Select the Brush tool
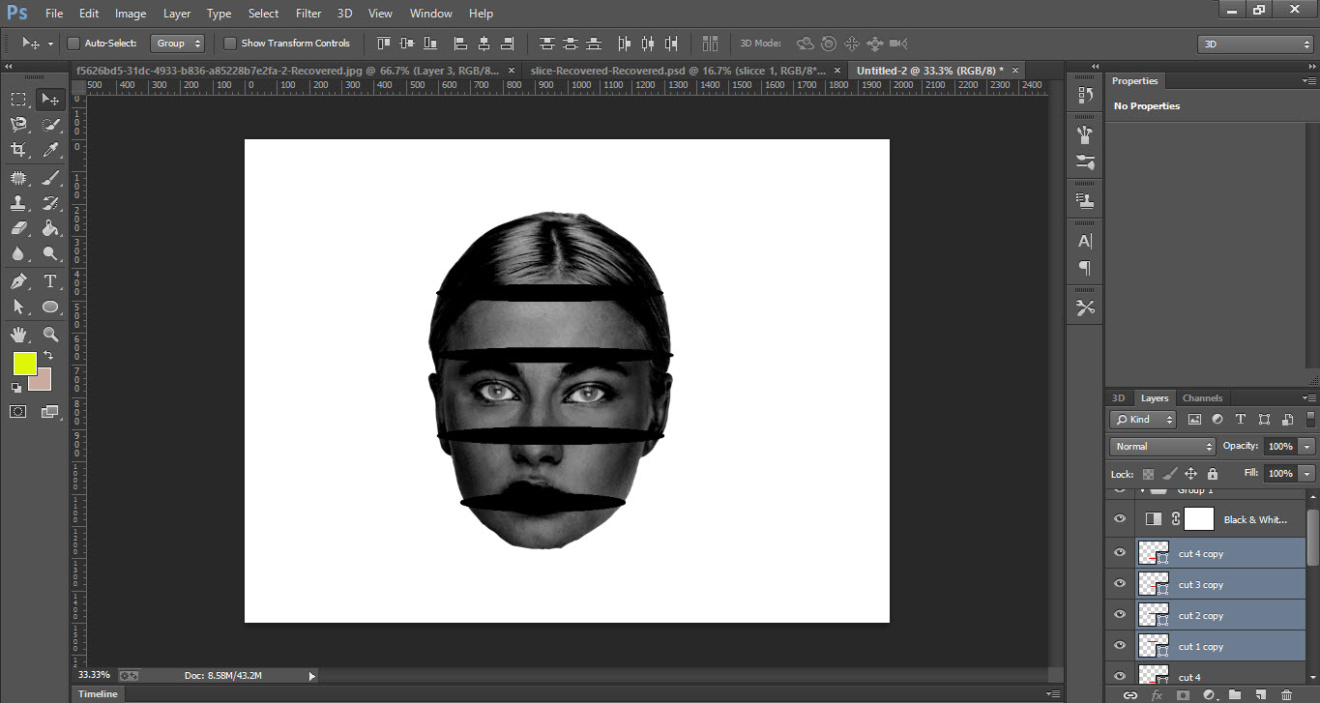 tap(50, 178)
